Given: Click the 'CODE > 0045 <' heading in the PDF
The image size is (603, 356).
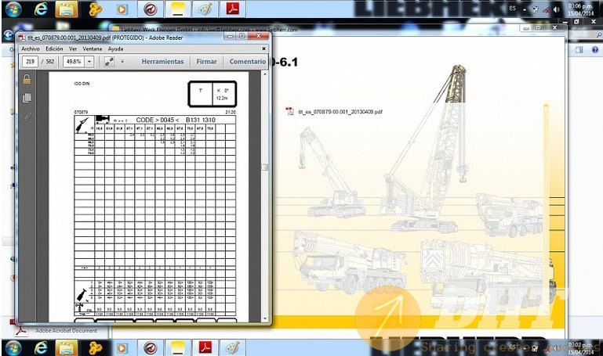Looking at the screenshot, I should 158,120.
